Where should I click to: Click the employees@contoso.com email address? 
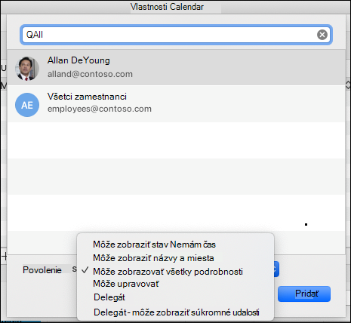[100, 109]
